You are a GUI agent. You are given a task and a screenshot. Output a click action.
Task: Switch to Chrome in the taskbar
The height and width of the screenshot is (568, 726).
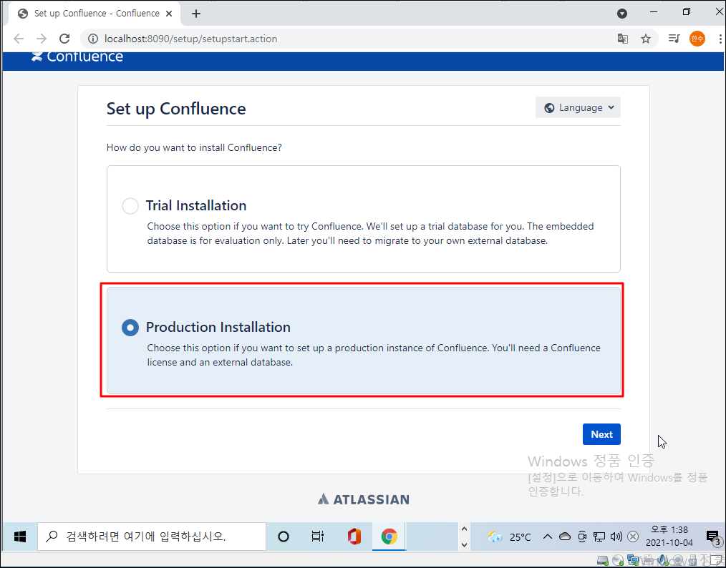pos(389,537)
